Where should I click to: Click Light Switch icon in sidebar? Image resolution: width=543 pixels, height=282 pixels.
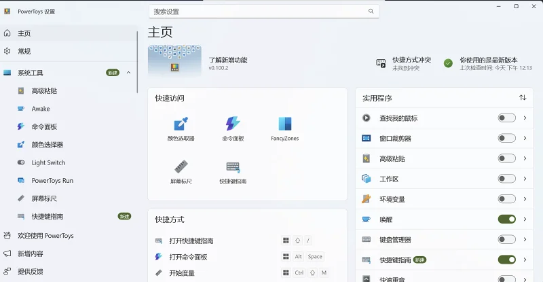pyautogui.click(x=21, y=162)
